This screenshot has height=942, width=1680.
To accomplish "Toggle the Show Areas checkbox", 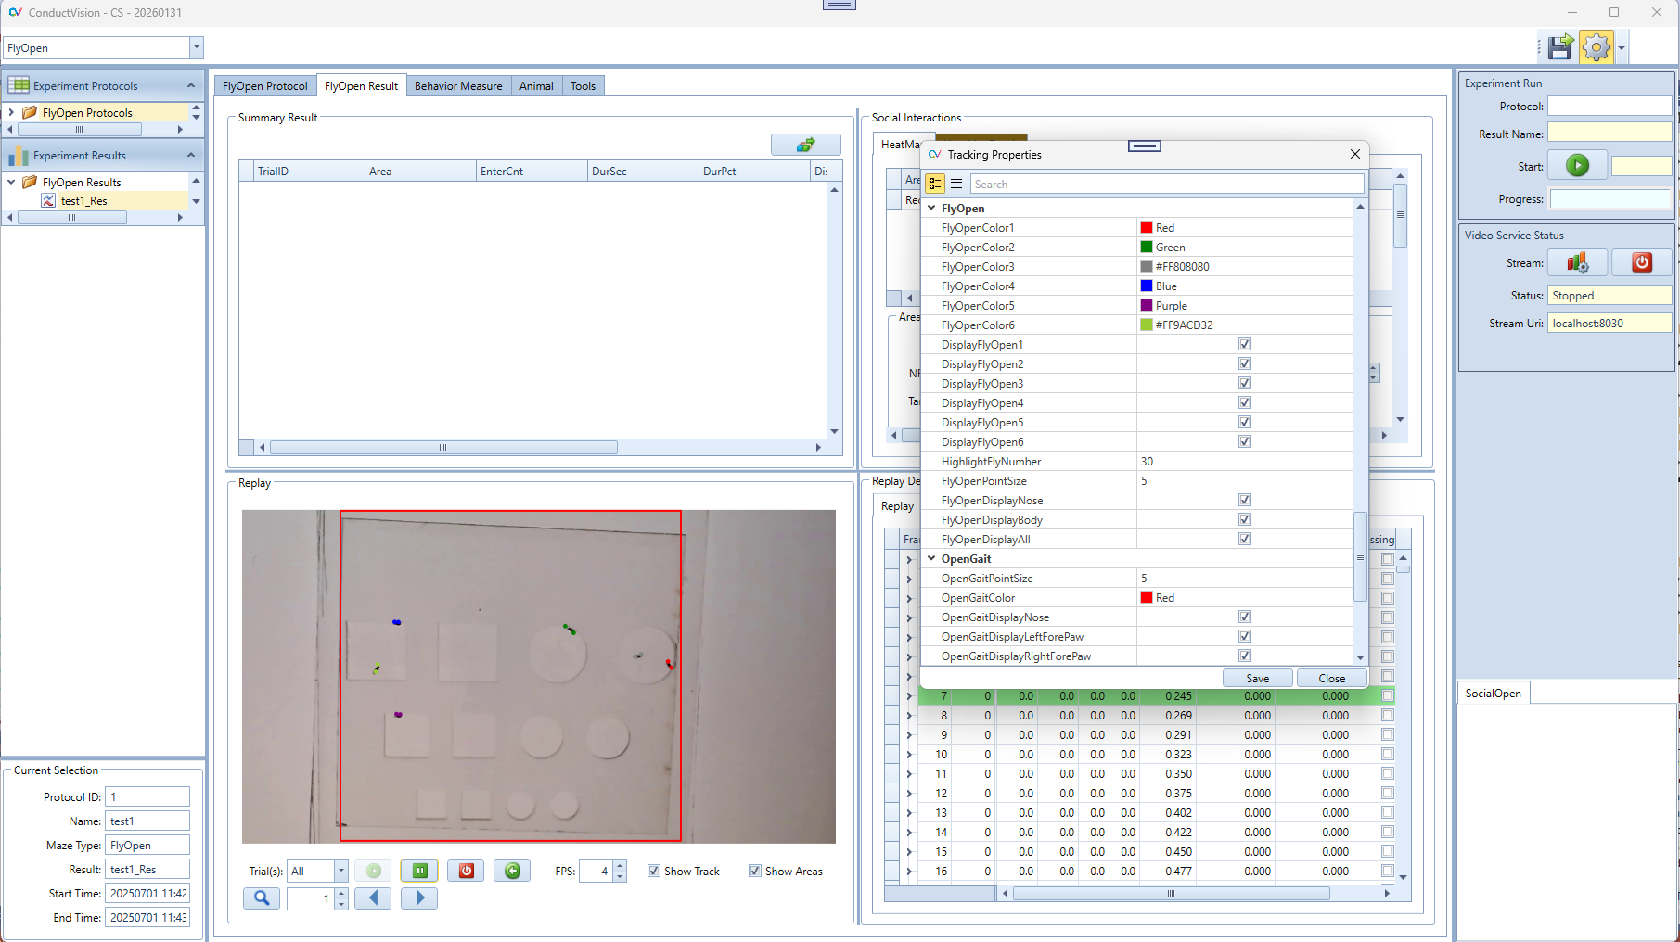I will [755, 872].
